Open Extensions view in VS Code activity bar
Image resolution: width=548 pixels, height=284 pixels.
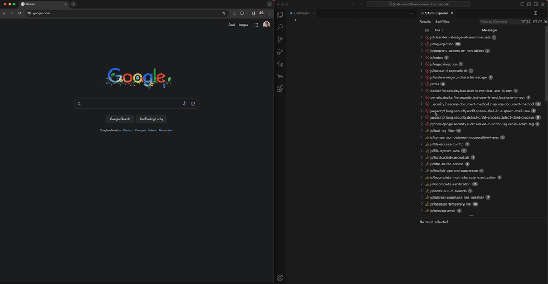coord(280,89)
